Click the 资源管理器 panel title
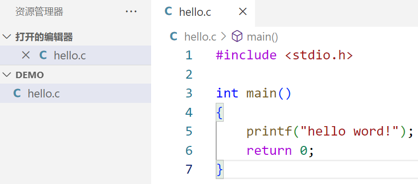Viewport: 418px width, 184px height. (39, 12)
